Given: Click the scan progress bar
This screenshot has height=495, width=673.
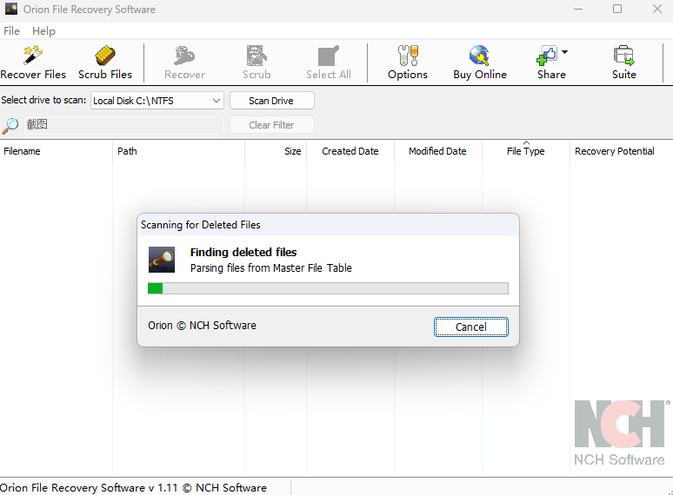Looking at the screenshot, I should (x=328, y=288).
